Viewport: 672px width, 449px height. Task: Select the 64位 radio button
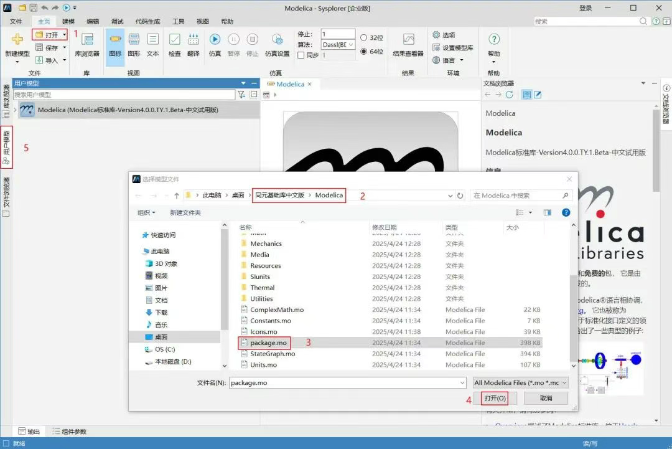point(364,52)
